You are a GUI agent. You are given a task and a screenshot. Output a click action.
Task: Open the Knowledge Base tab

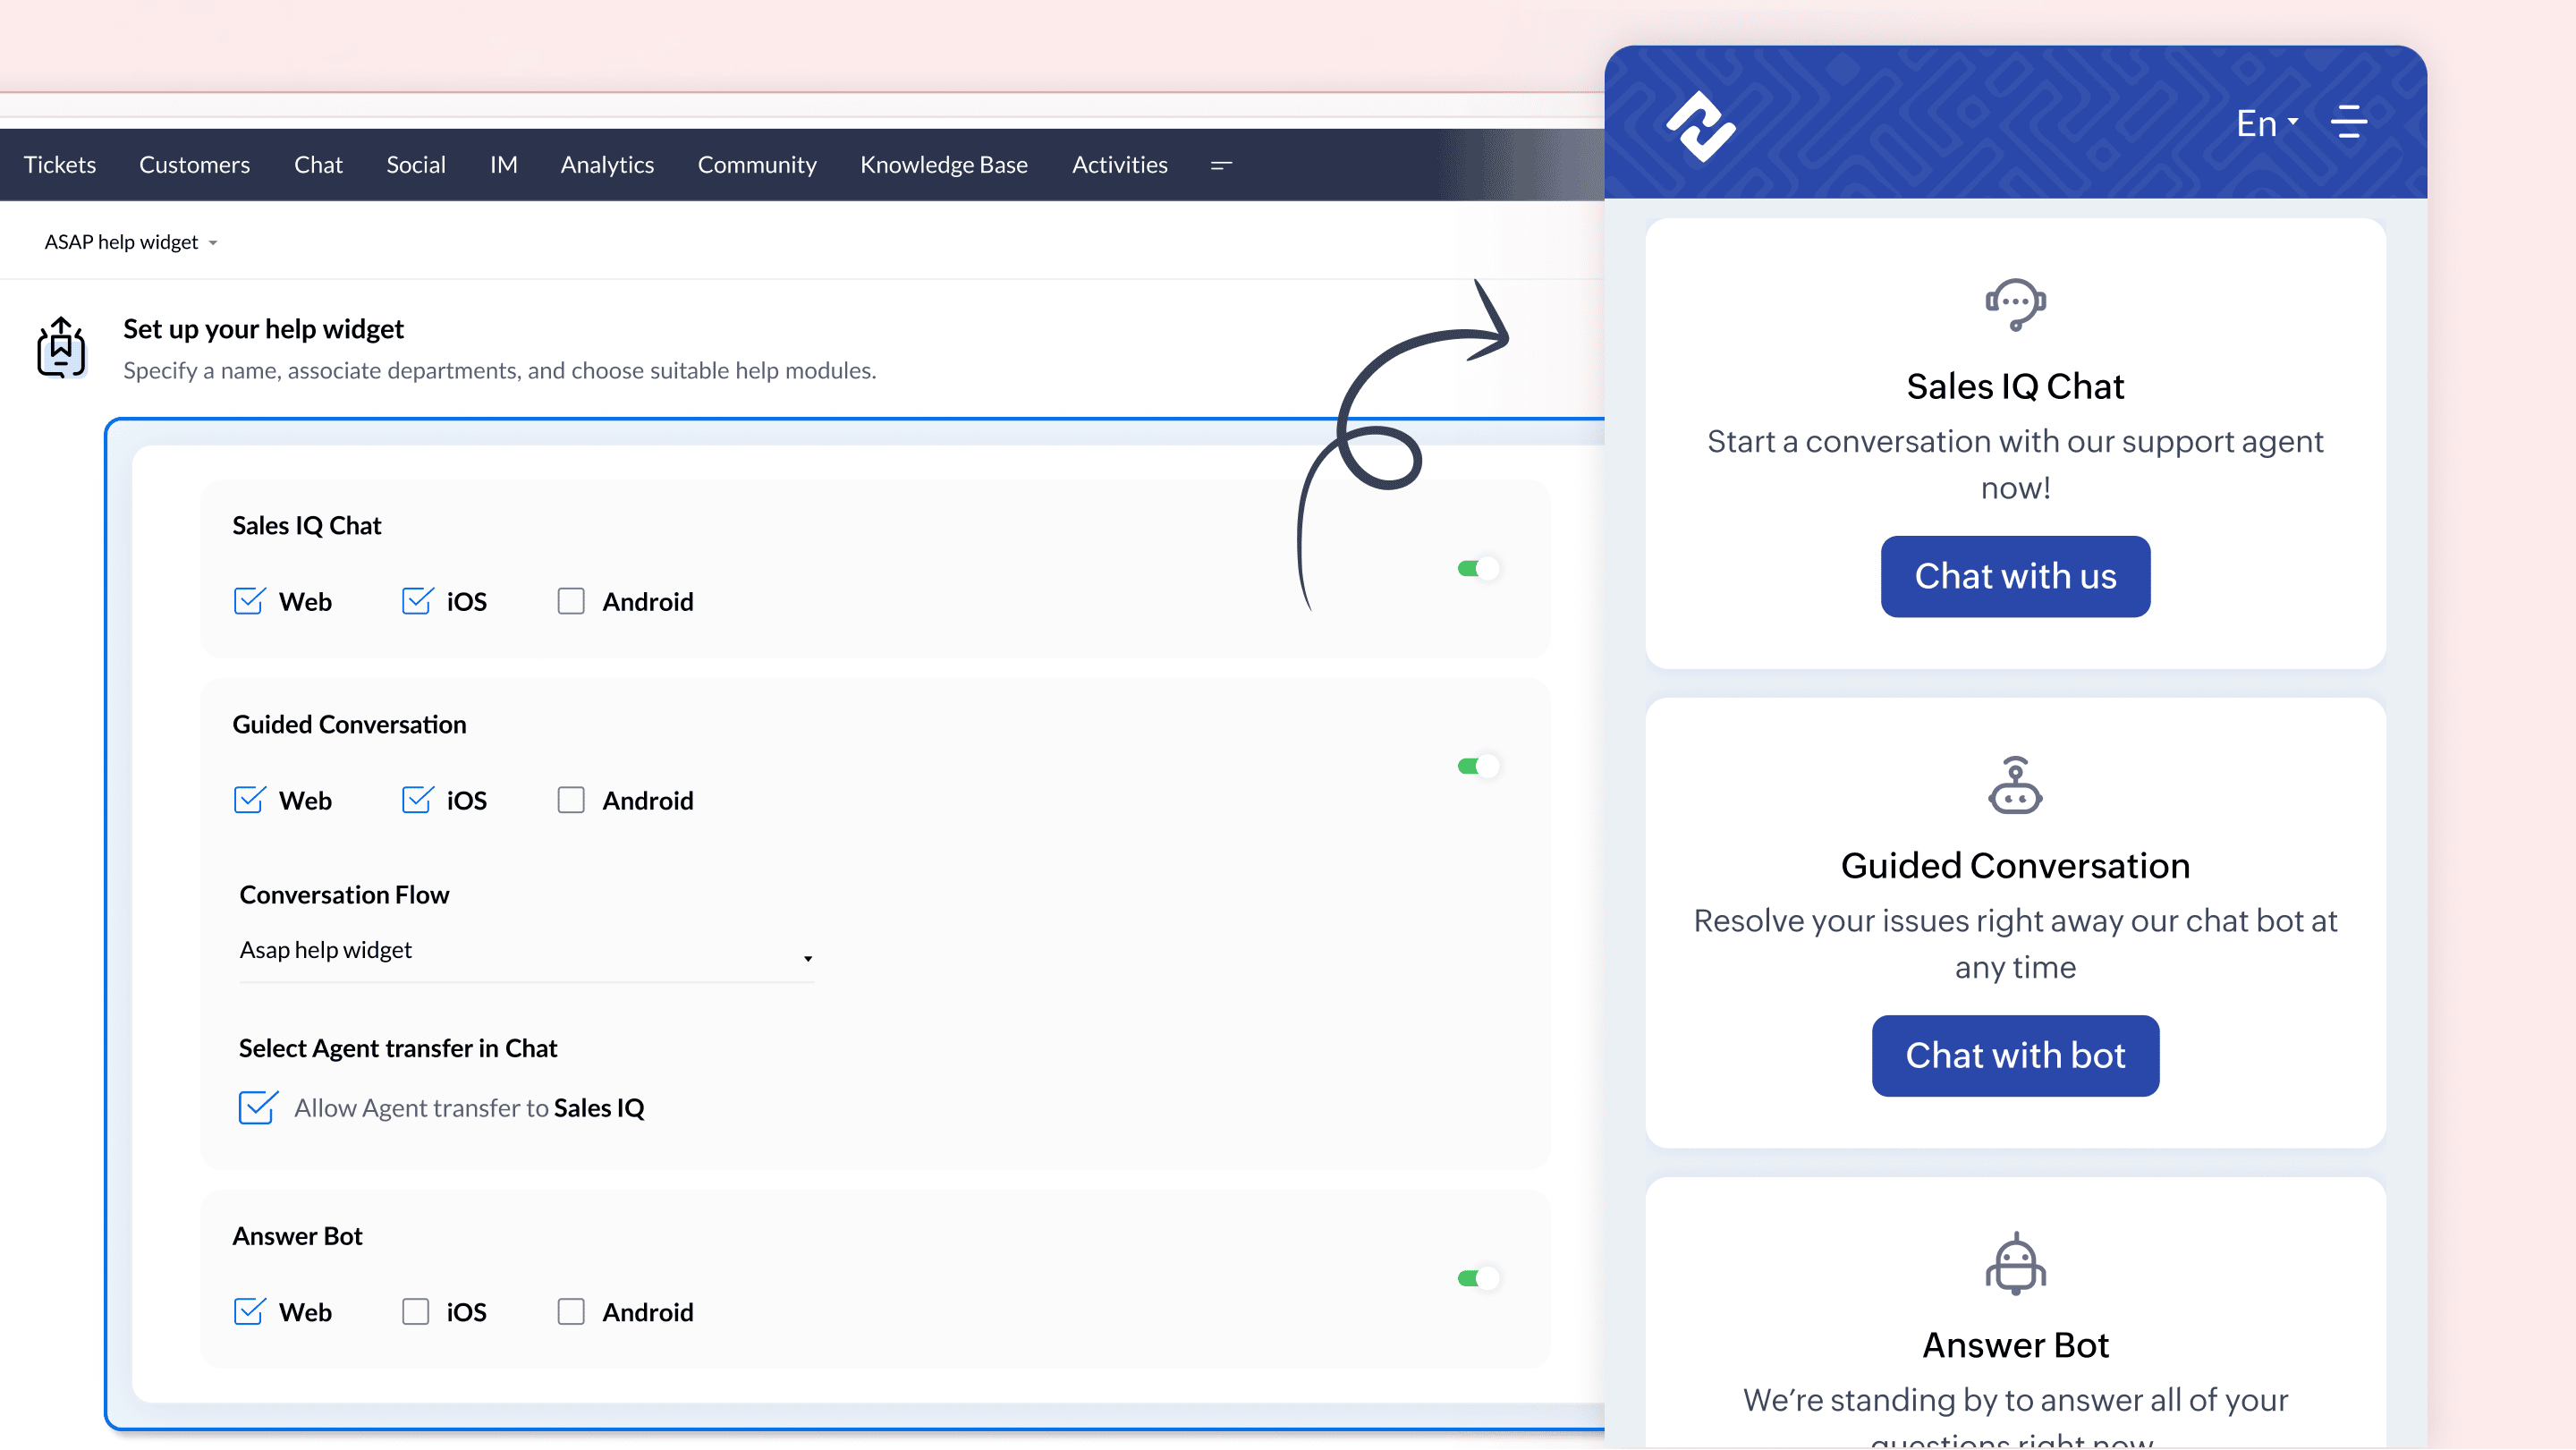coord(943,165)
